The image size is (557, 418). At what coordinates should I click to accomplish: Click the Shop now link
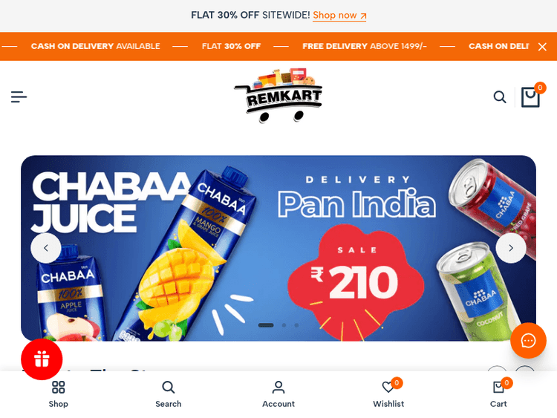(x=339, y=16)
